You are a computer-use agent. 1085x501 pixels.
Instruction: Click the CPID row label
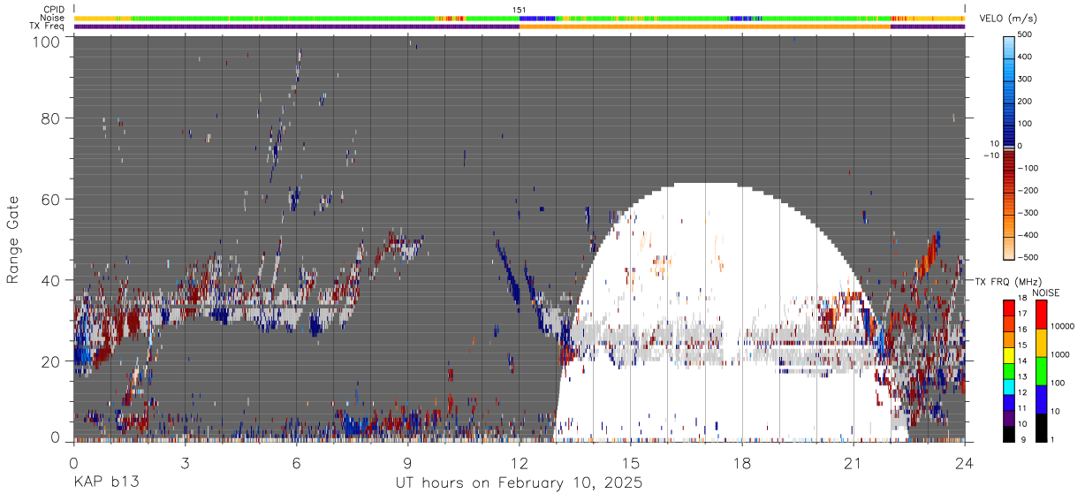pos(54,10)
